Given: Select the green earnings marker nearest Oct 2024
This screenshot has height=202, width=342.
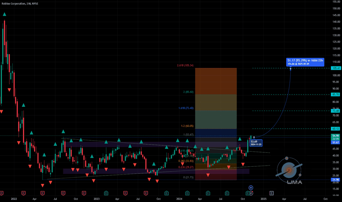Looking at the screenshot, I should (x=248, y=193).
